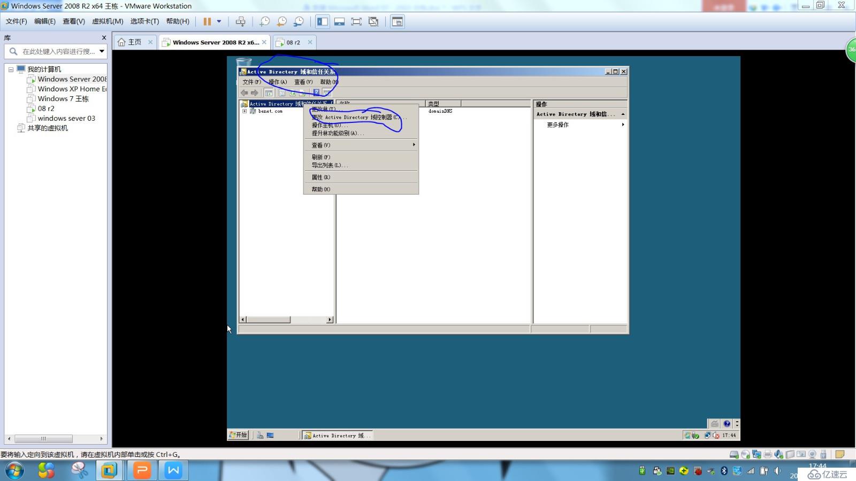Image resolution: width=856 pixels, height=481 pixels.
Task: Click the 类型 column header
Action: (443, 104)
